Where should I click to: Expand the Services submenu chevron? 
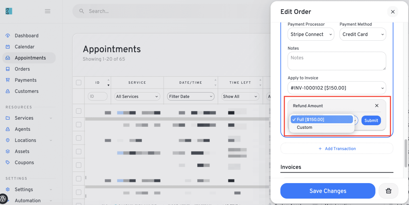pos(51,118)
